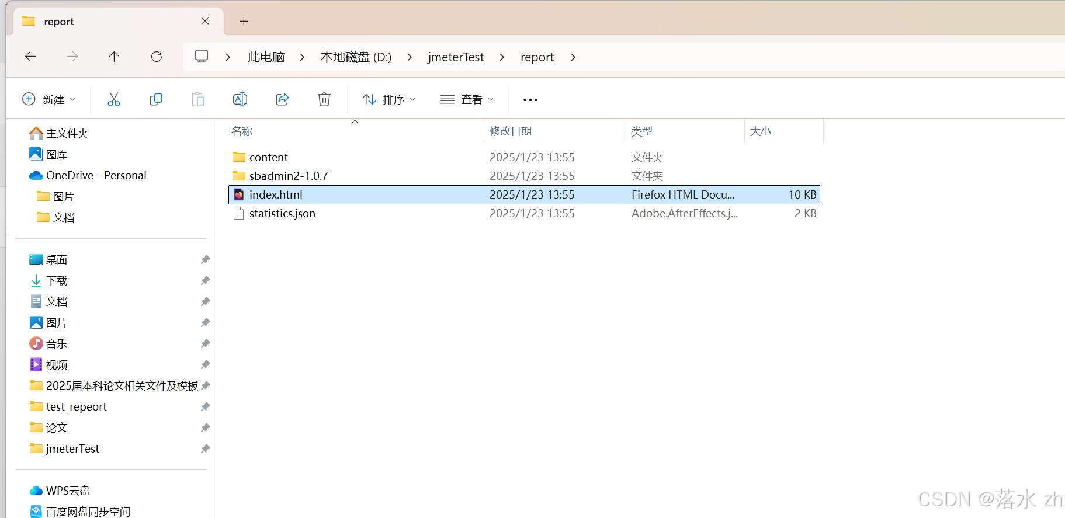Click the statistics.json blank file icon
The width and height of the screenshot is (1065, 518).
tap(238, 213)
